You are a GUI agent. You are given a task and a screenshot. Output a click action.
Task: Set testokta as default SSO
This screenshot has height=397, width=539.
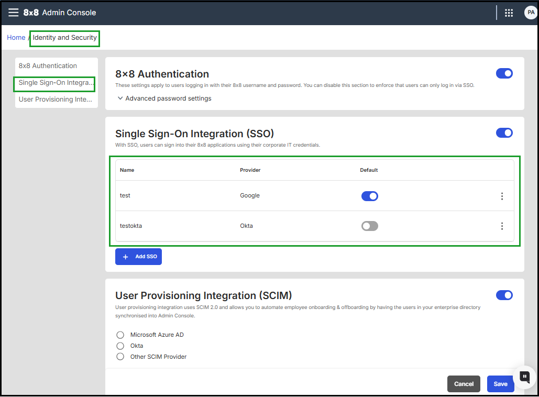point(369,226)
